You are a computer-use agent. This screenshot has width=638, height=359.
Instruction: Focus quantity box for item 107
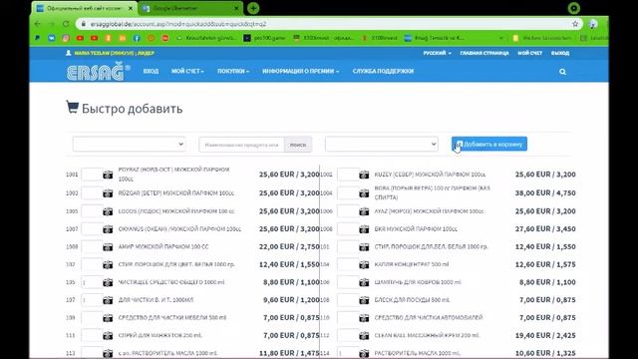pos(92,300)
